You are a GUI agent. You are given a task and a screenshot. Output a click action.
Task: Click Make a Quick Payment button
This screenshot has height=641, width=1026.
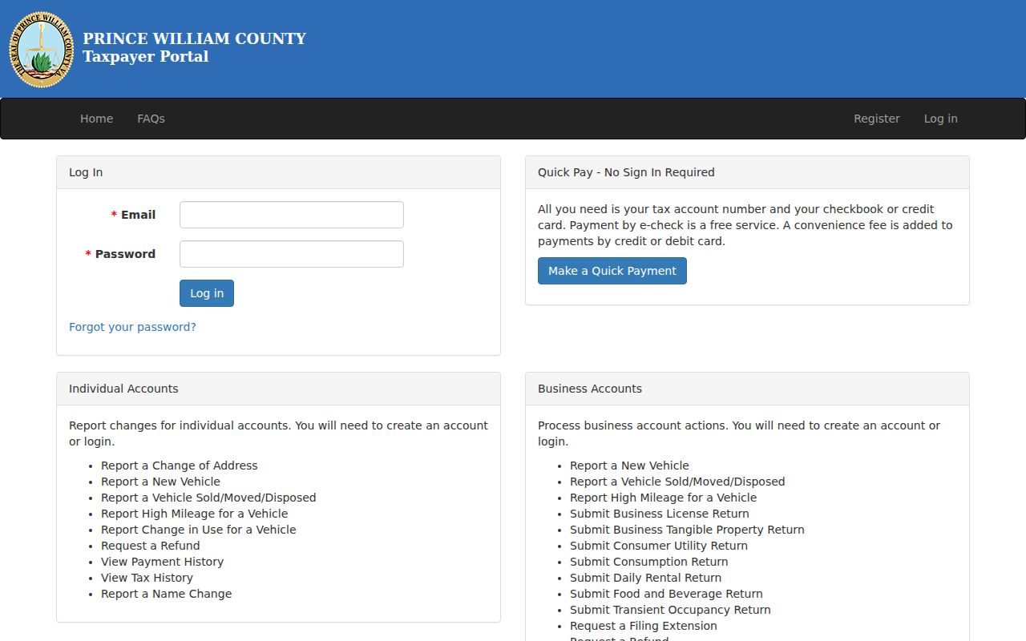(612, 271)
